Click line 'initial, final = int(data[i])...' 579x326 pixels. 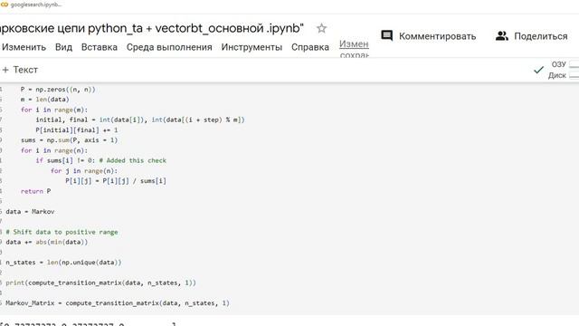click(x=140, y=120)
